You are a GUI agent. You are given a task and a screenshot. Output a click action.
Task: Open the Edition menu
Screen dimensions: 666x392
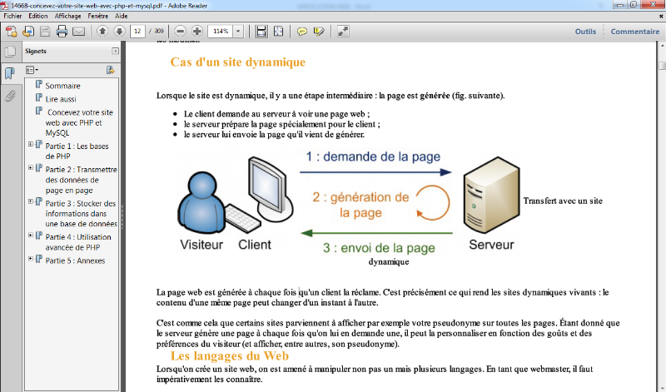37,16
